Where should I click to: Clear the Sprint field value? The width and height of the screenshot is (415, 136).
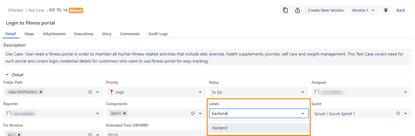click(398, 113)
